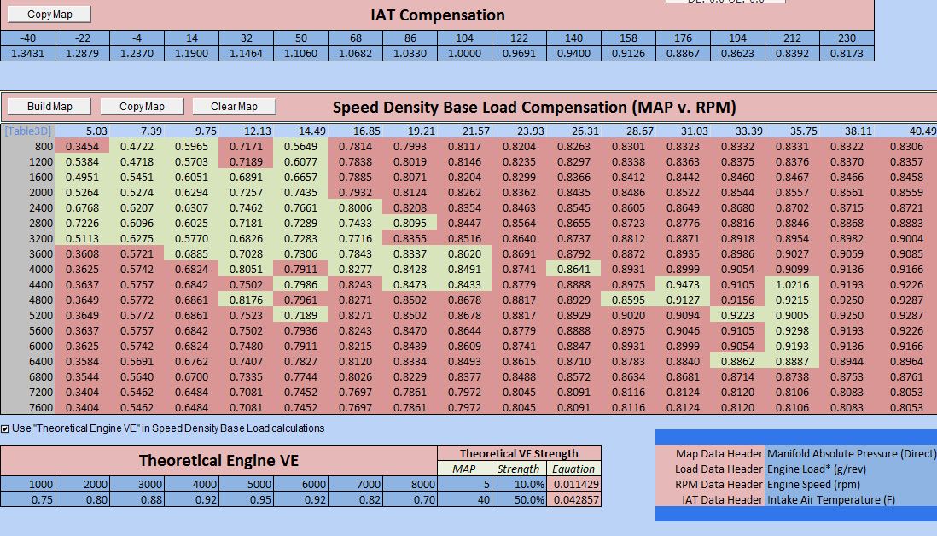Screen dimensions: 937x536
Task: Select the IAT compensation value 1.0000
Action: (464, 54)
